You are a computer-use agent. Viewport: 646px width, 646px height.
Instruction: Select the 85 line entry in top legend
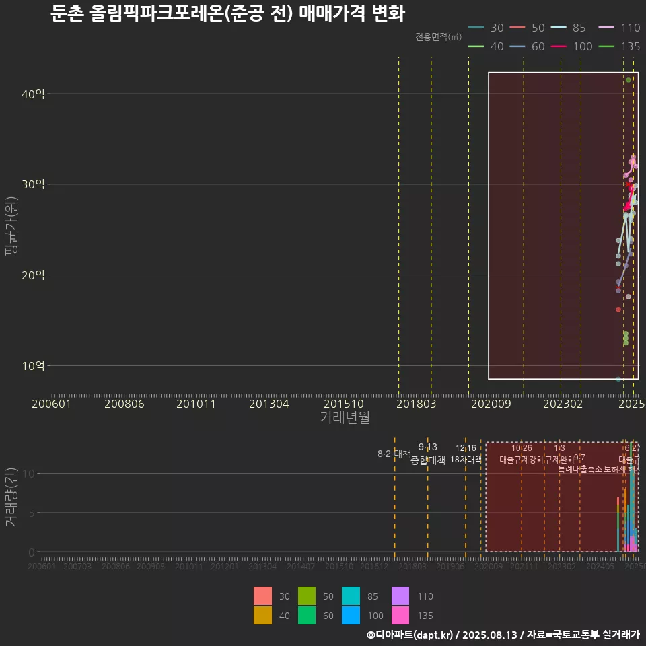pyautogui.click(x=568, y=28)
